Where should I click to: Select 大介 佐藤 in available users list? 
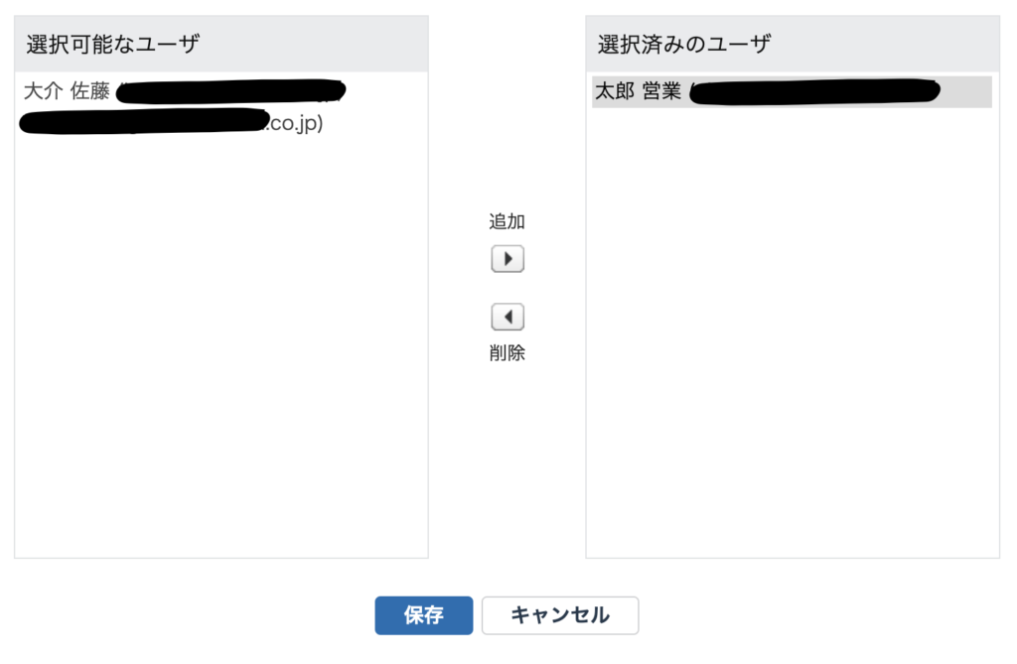point(67,90)
